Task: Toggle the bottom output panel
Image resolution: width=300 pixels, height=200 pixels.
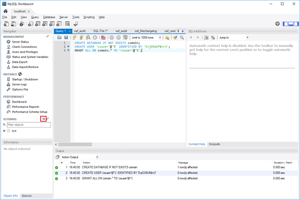Action: click(x=291, y=24)
